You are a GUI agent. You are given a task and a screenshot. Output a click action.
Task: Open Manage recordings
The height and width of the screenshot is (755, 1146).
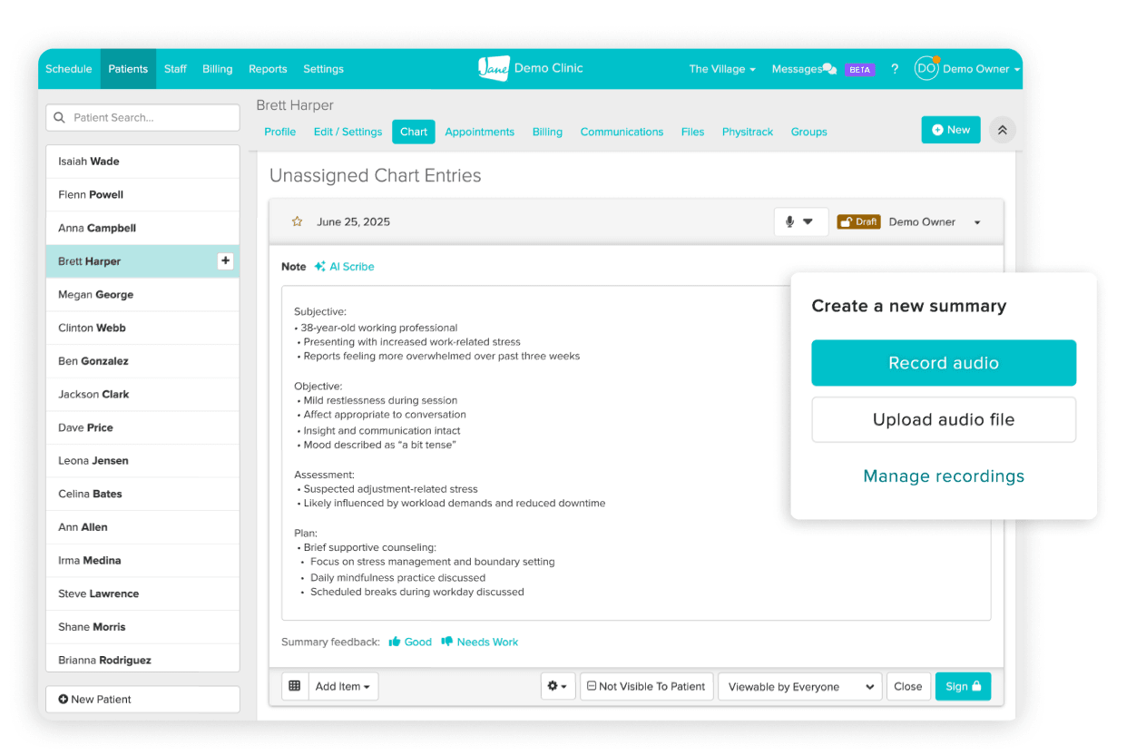944,476
